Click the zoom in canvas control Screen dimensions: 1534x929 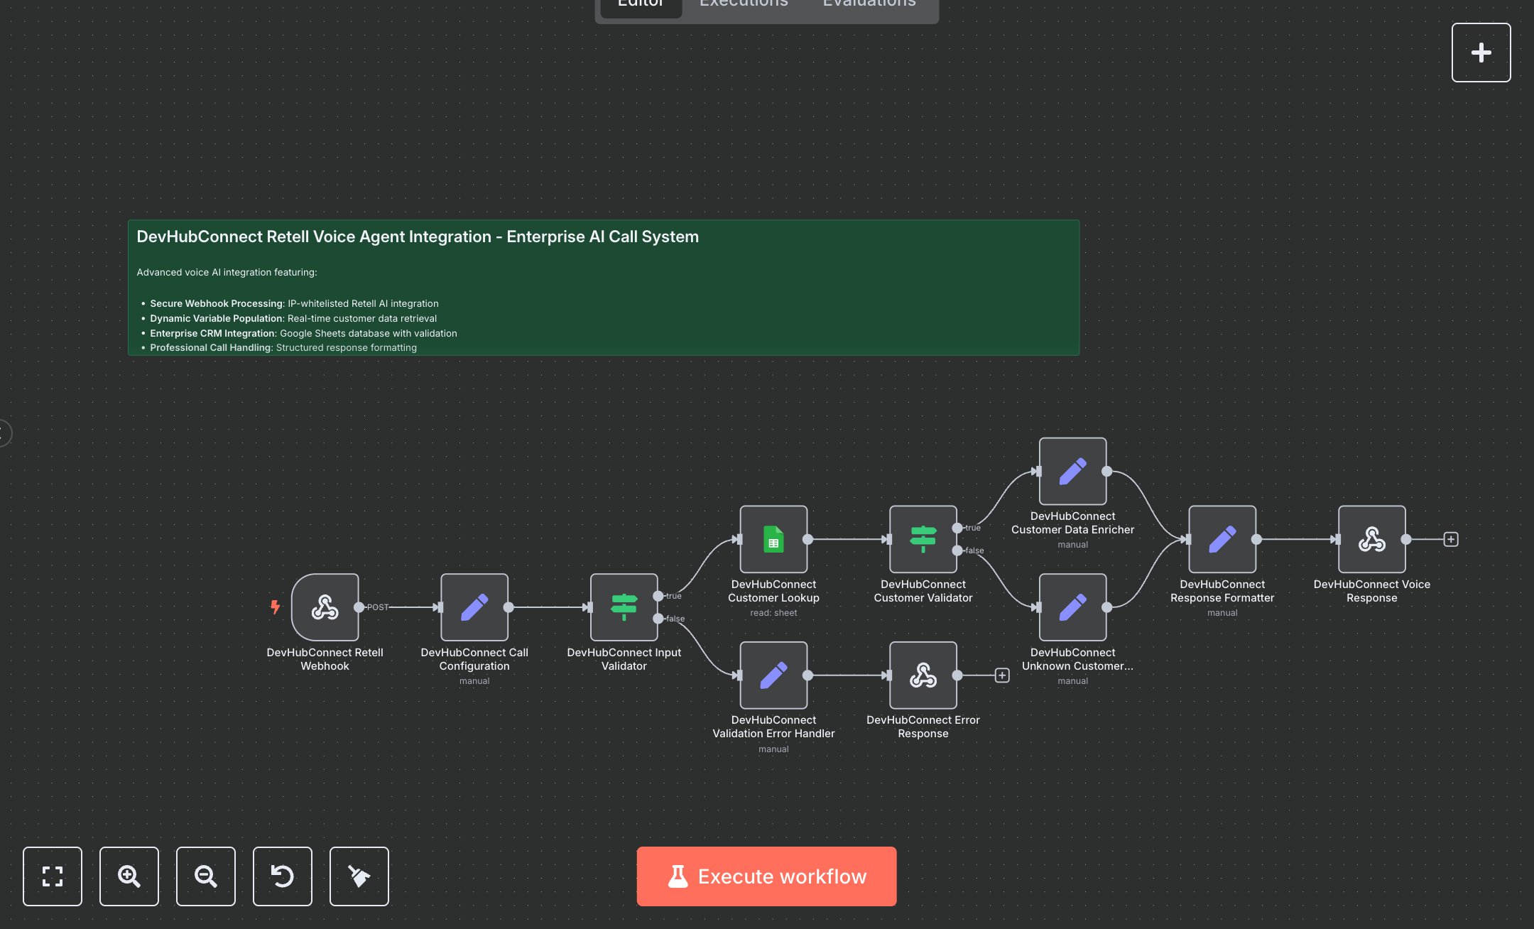click(129, 876)
